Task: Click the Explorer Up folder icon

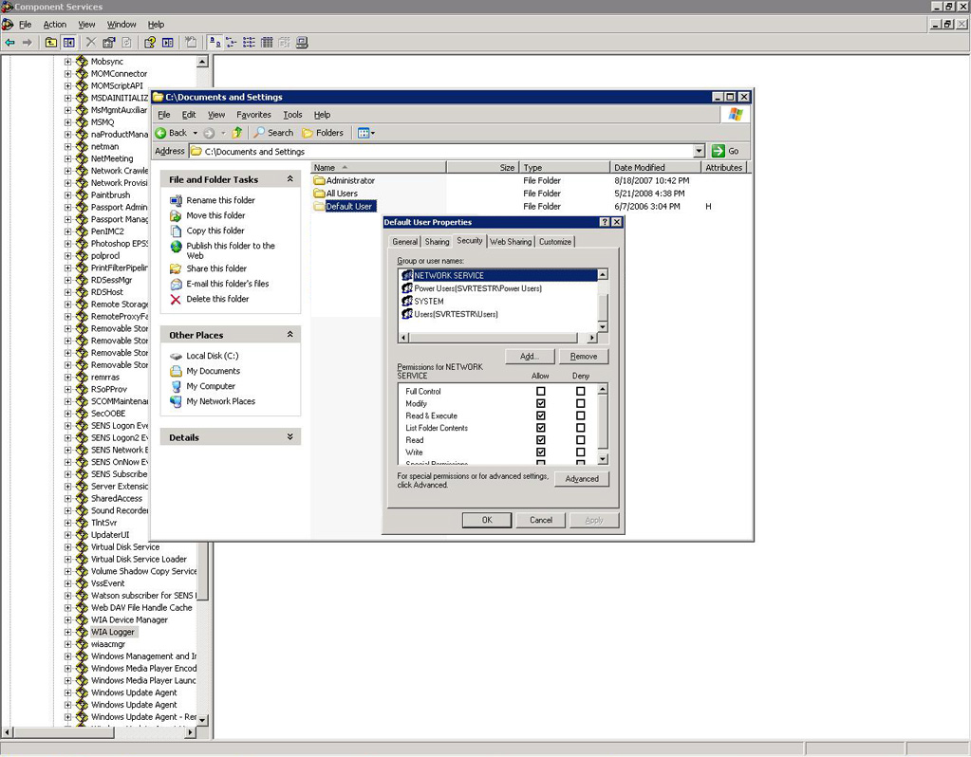Action: click(x=237, y=133)
